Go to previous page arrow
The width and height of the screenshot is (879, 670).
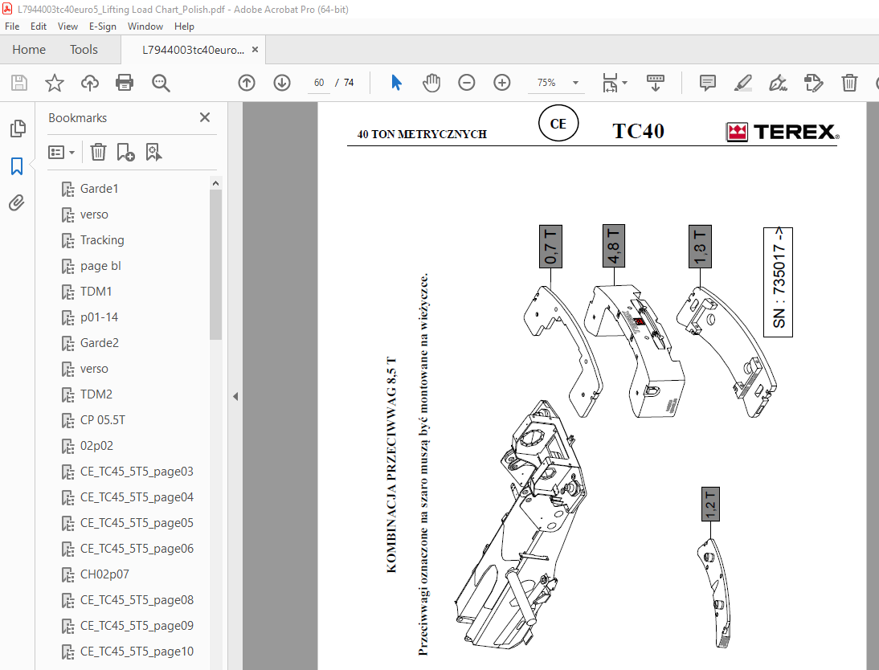pos(247,83)
